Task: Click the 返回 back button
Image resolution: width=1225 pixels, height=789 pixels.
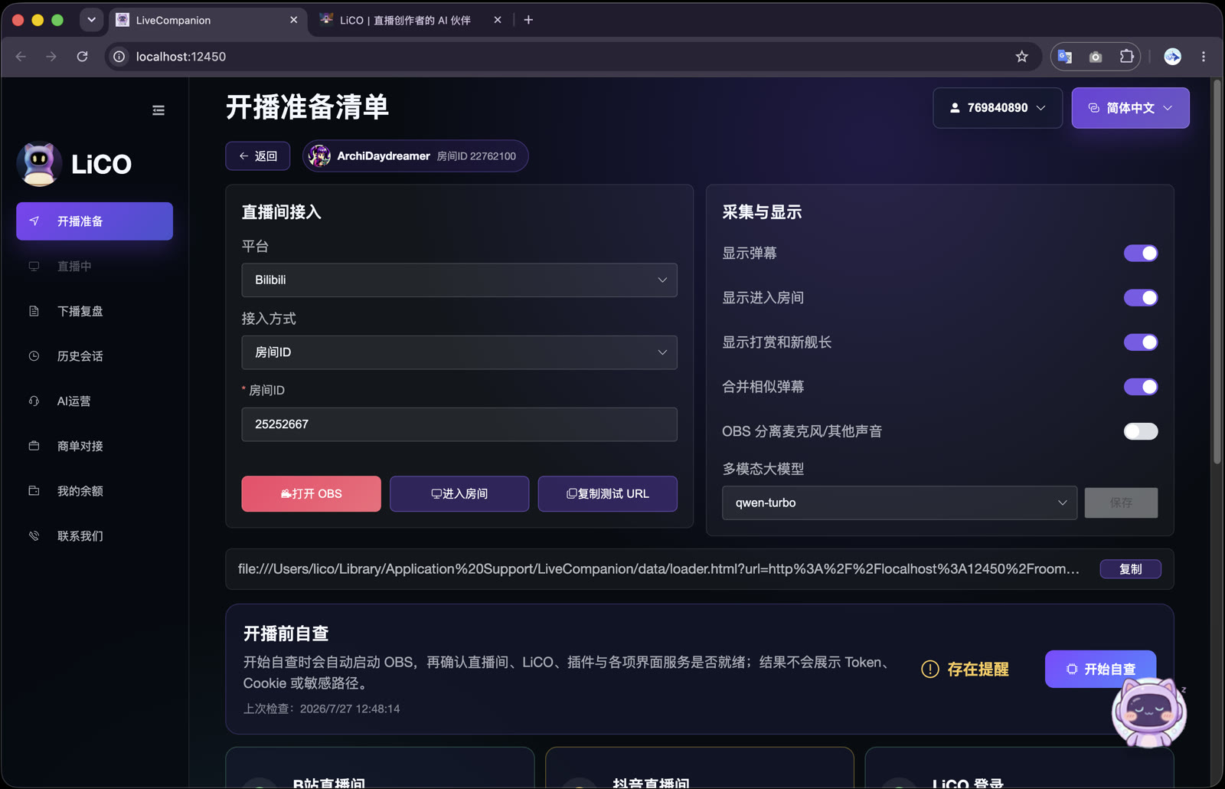Action: 258,156
